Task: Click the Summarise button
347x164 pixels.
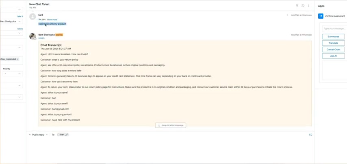Action: [333, 37]
